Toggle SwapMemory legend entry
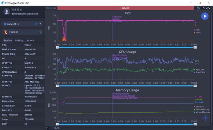This screenshot has width=213, height=130. [x=201, y=109]
